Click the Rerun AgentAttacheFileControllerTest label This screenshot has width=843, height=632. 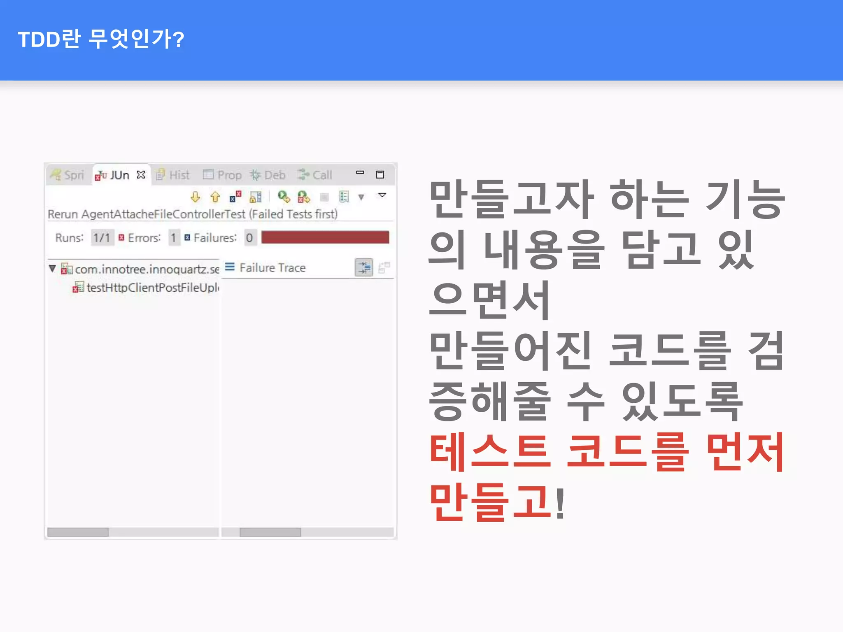click(x=193, y=214)
